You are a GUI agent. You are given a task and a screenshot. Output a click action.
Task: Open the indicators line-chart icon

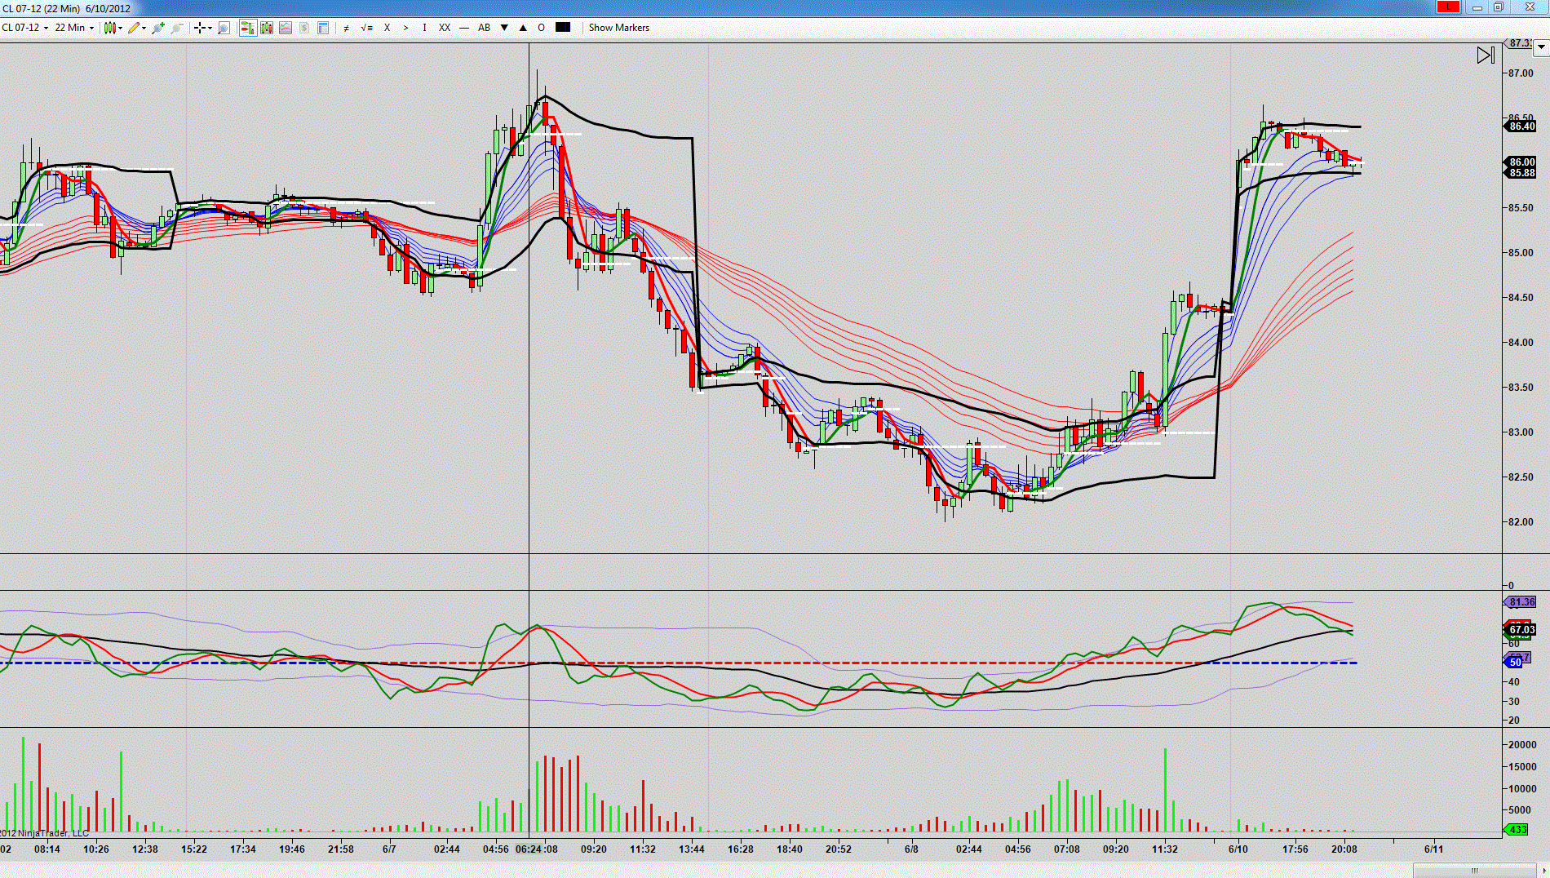pos(286,28)
